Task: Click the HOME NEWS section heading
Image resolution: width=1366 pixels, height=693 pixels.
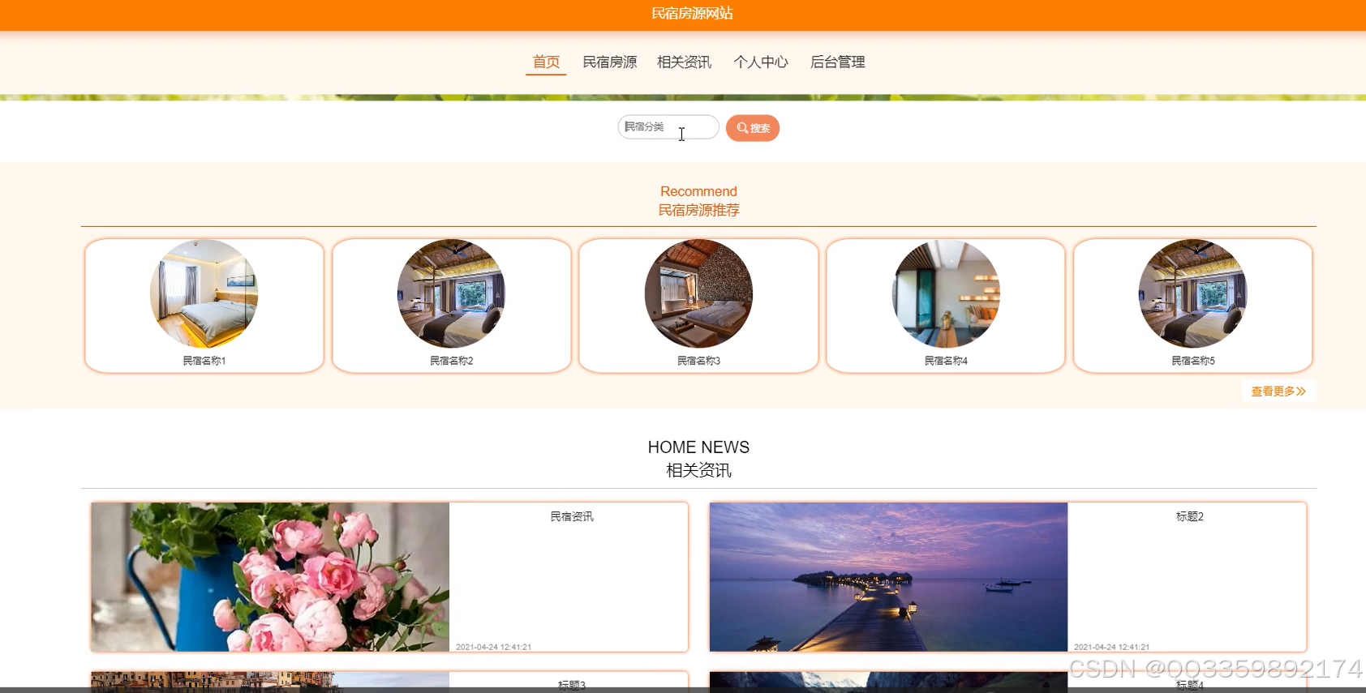Action: click(x=698, y=447)
